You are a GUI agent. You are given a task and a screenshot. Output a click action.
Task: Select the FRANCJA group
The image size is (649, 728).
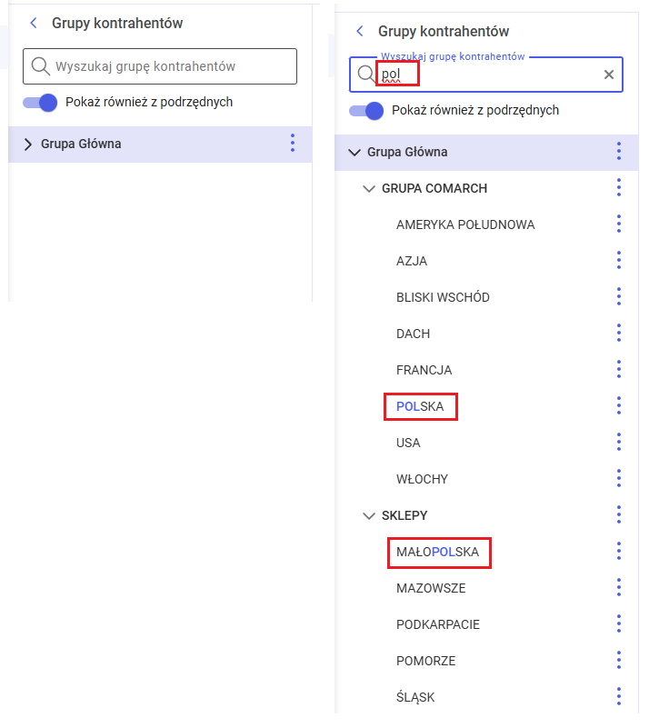coord(424,370)
